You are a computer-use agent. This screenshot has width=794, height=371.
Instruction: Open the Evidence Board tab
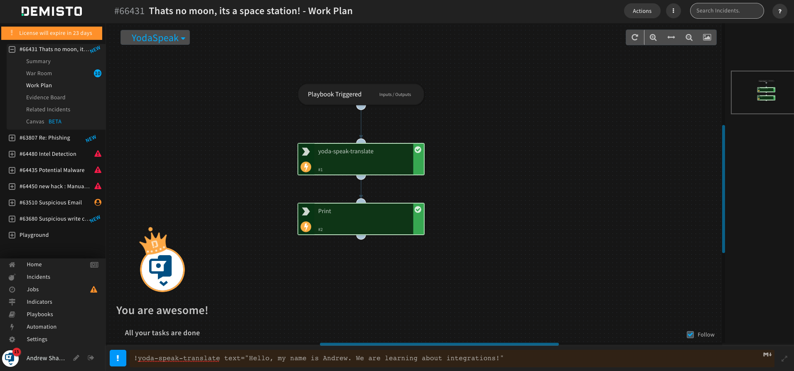46,97
